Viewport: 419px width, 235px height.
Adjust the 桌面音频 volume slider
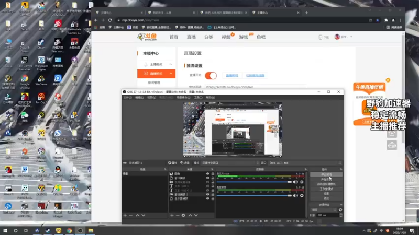(x=254, y=195)
